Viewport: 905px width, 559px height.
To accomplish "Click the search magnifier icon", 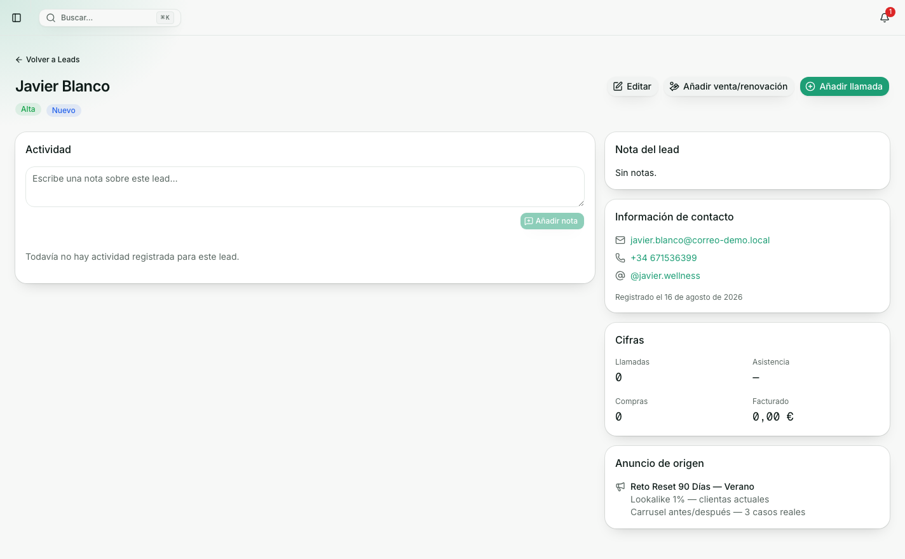I will [51, 18].
